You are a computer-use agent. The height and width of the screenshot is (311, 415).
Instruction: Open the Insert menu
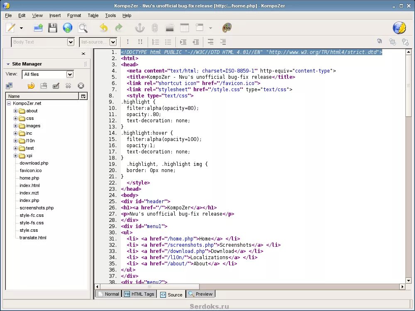point(55,15)
